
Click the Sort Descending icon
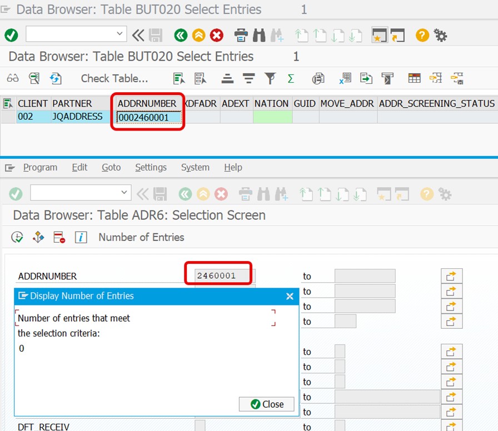coord(248,78)
